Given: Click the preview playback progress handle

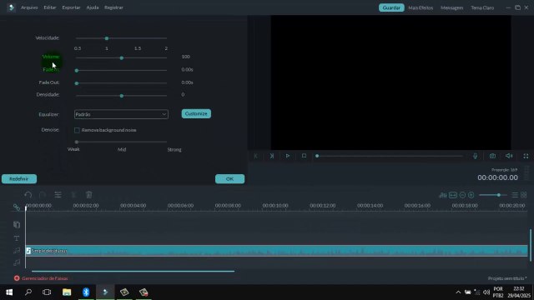Looking at the screenshot, I should coord(317,156).
